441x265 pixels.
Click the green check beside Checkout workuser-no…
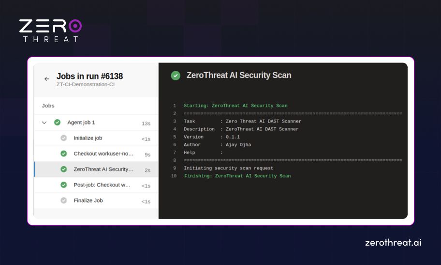click(64, 154)
